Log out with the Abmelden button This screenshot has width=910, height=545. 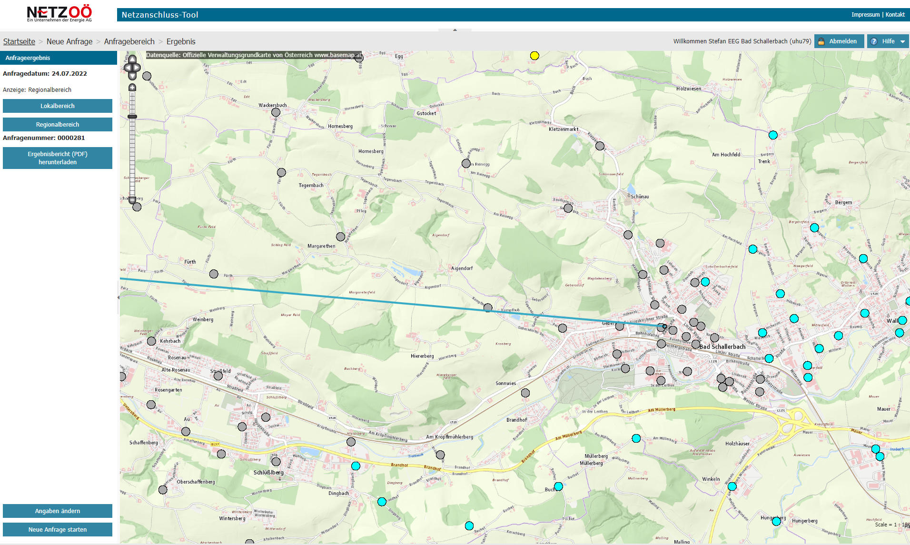pos(838,41)
